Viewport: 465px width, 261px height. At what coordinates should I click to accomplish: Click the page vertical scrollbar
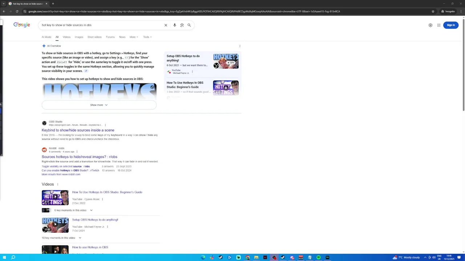463,65
